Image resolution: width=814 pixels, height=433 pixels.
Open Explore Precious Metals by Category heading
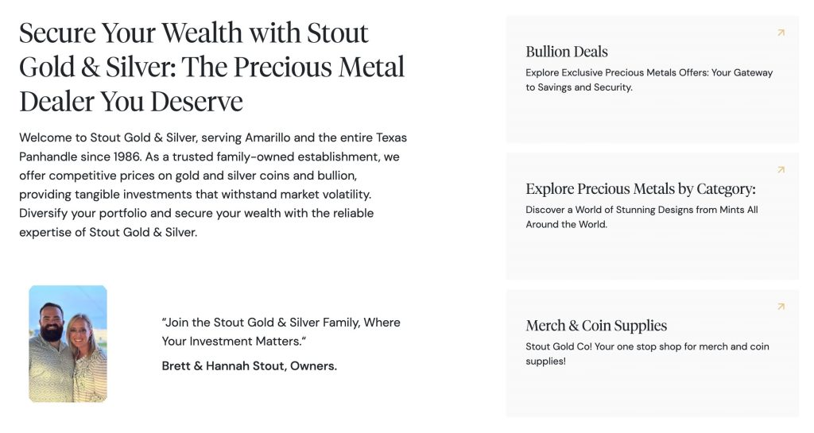tap(640, 189)
